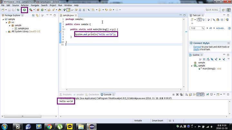This screenshot has width=232, height=130.
Task: Click the Clear Console icon
Action: pyautogui.click(x=187, y=95)
